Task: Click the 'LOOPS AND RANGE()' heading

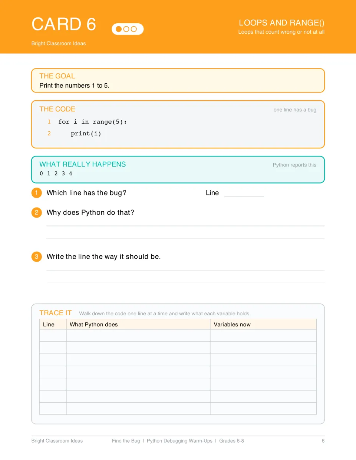Action: (x=281, y=23)
